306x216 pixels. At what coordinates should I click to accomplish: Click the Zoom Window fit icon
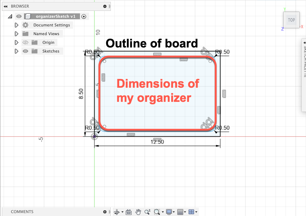tap(157, 212)
